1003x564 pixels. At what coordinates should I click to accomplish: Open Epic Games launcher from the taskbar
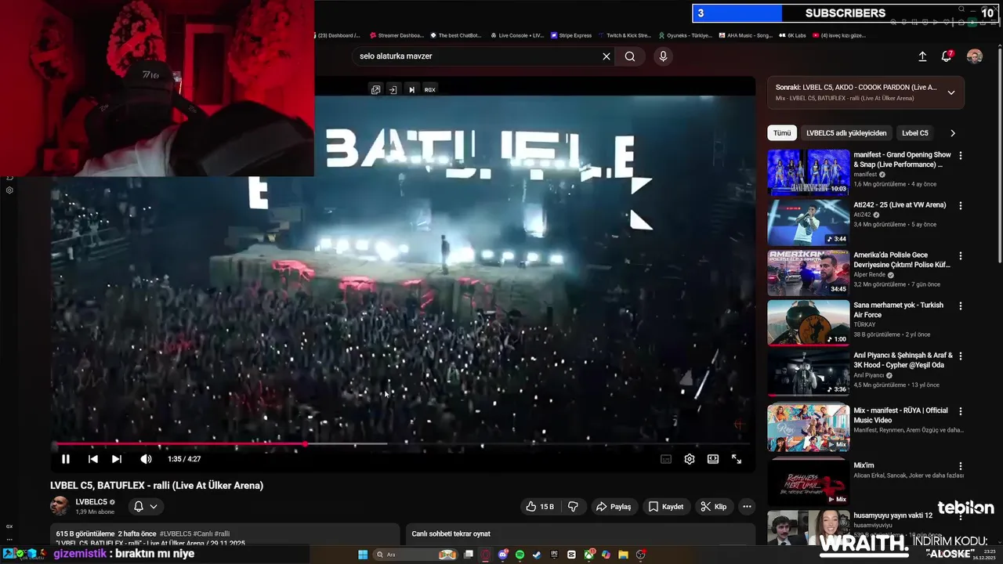click(x=554, y=555)
